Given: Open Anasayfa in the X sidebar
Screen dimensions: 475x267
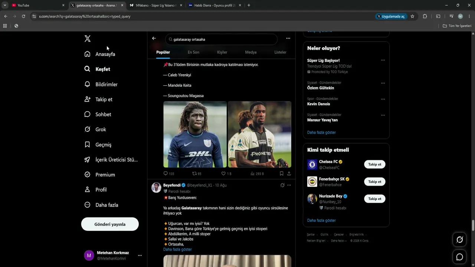Looking at the screenshot, I should (x=100, y=54).
